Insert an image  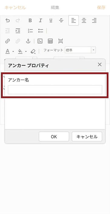point(40,41)
